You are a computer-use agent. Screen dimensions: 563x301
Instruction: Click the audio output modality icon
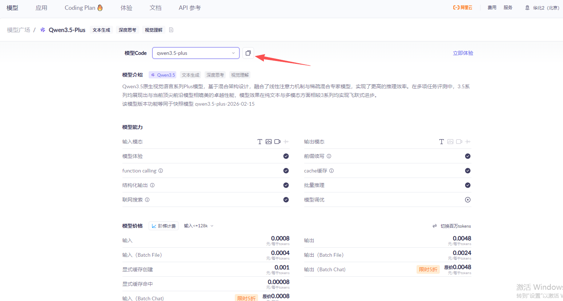pos(468,142)
